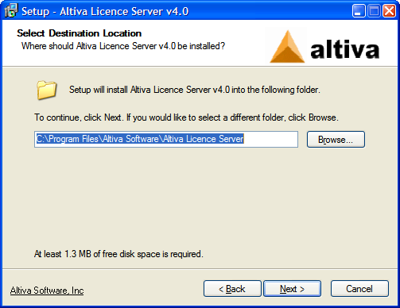Click the disabled maximize button
Viewport: 400px width, 308px height.
[x=374, y=11]
